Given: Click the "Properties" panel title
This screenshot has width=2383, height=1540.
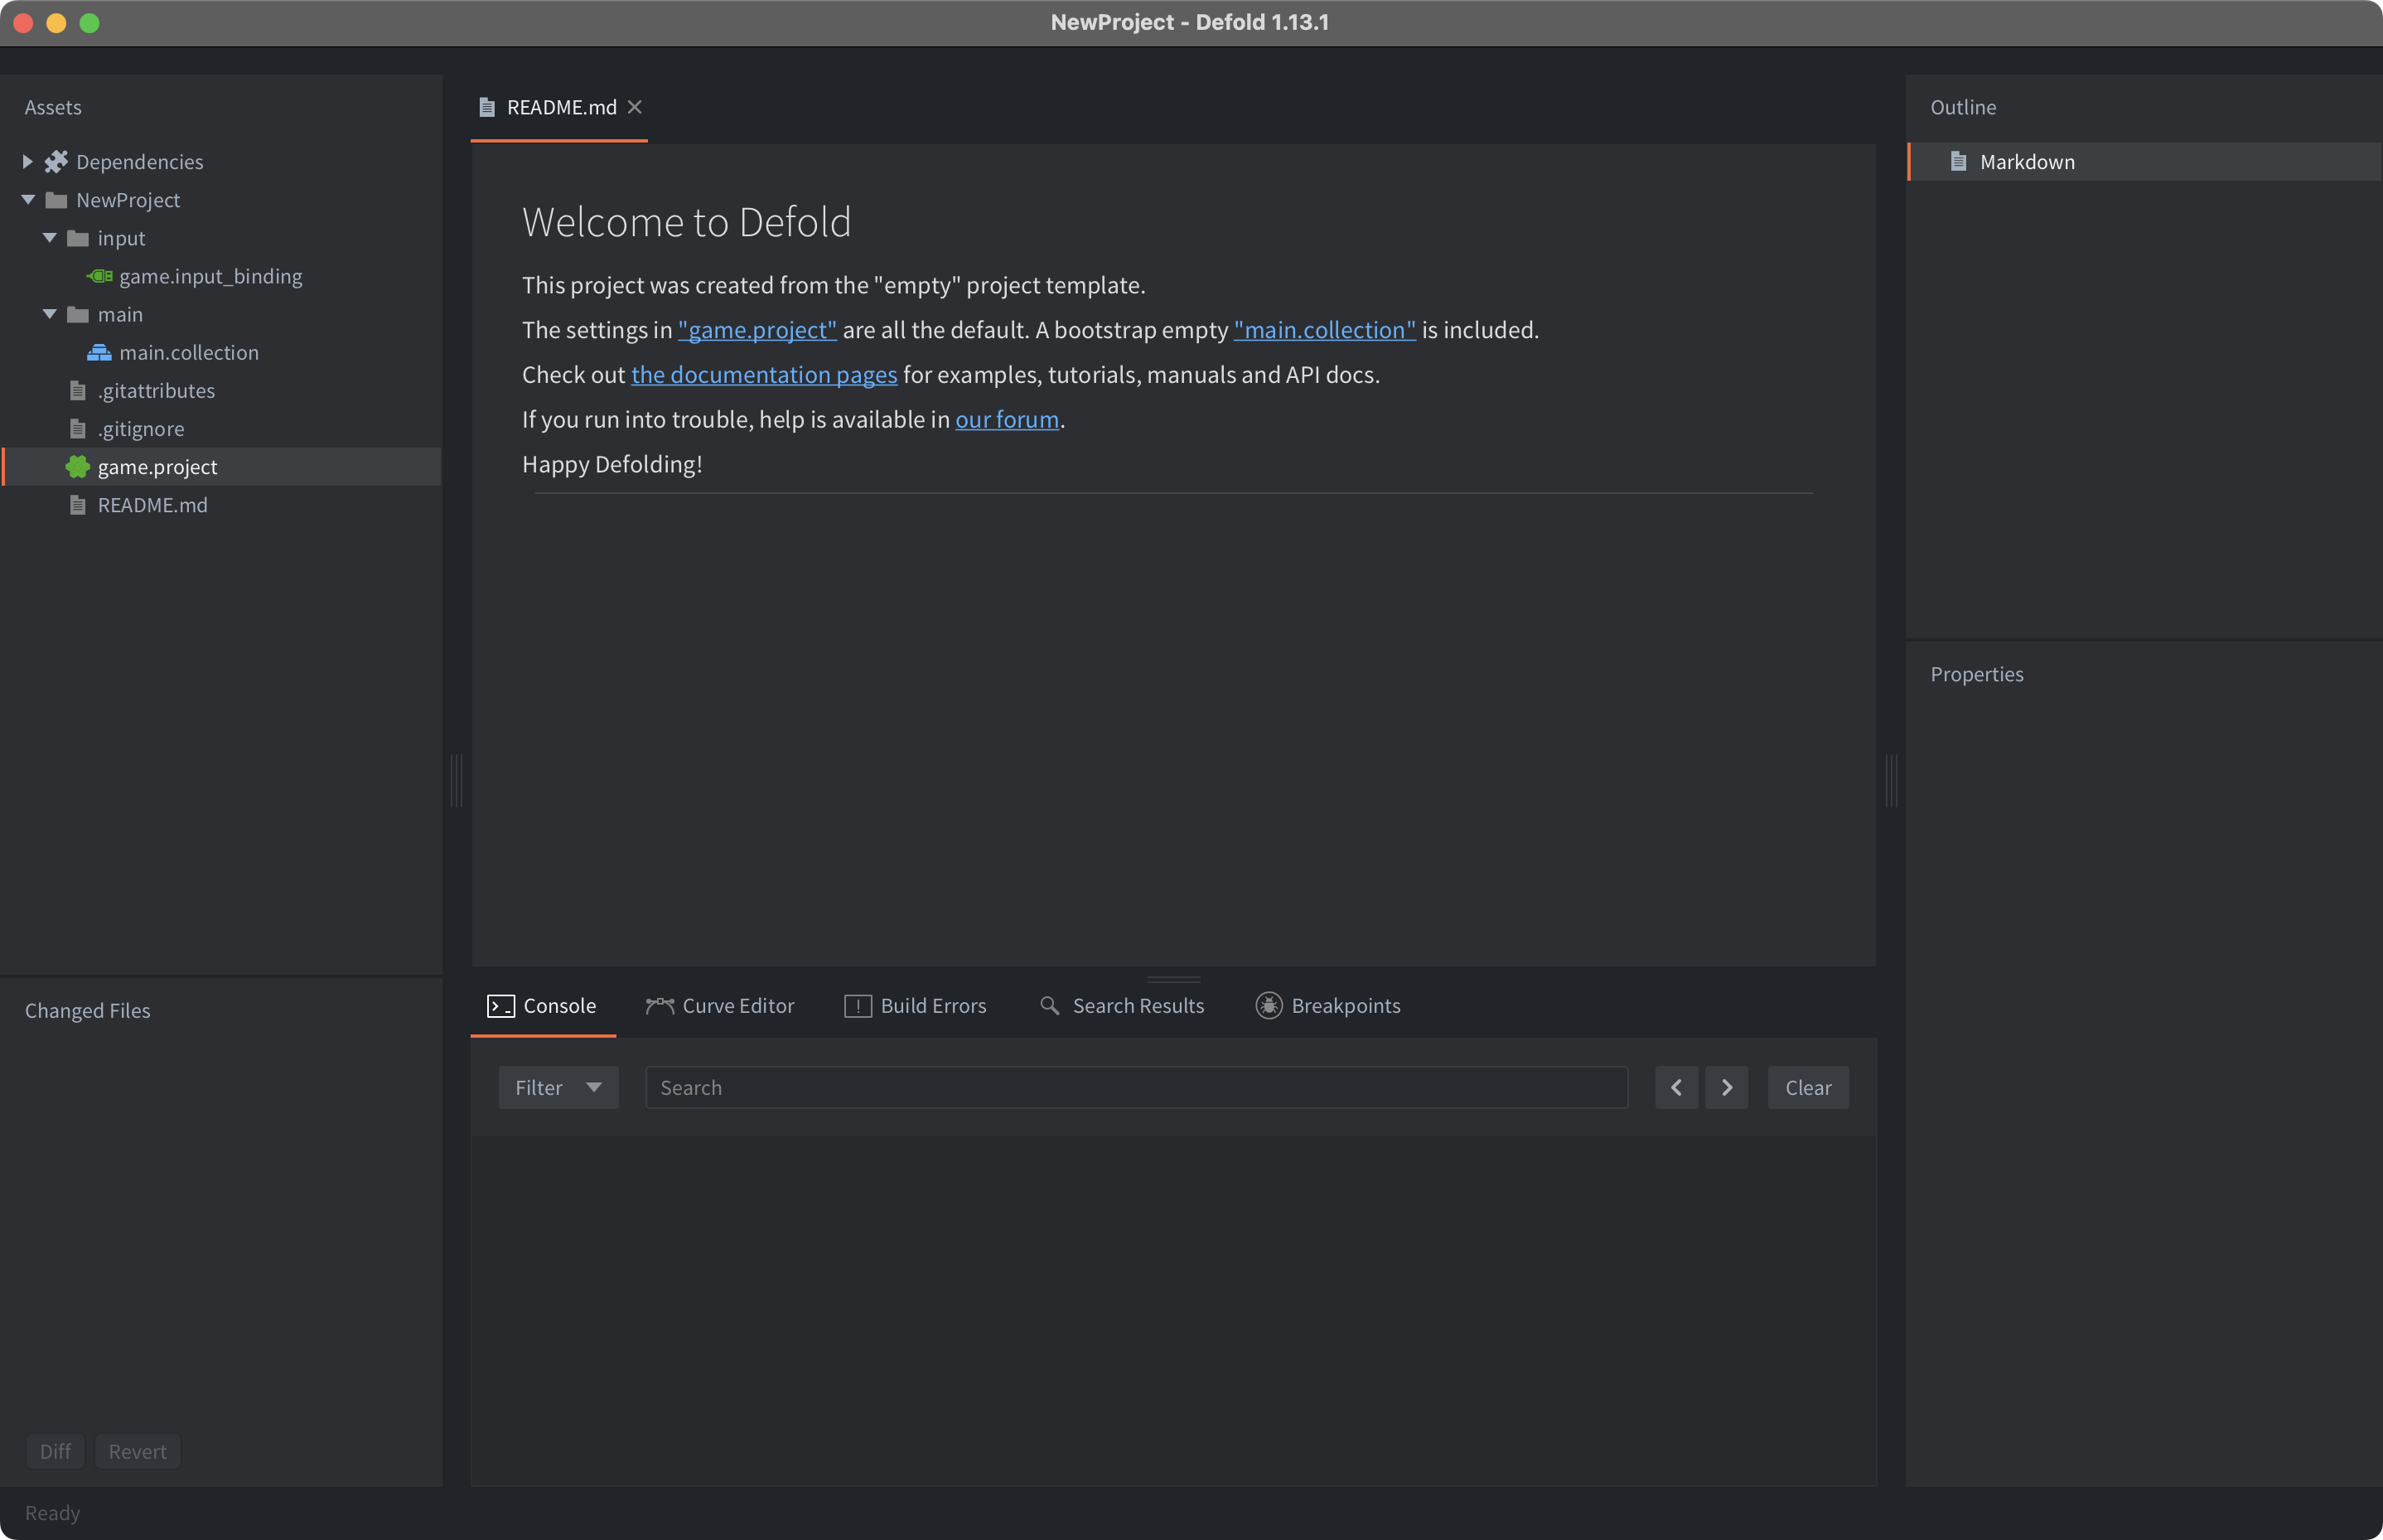Looking at the screenshot, I should pyautogui.click(x=1976, y=674).
